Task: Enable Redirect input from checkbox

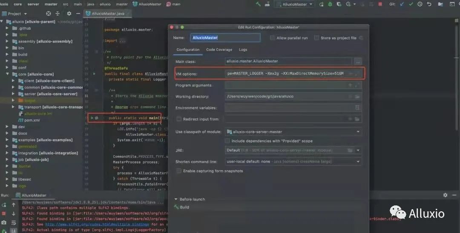Action: (x=178, y=119)
